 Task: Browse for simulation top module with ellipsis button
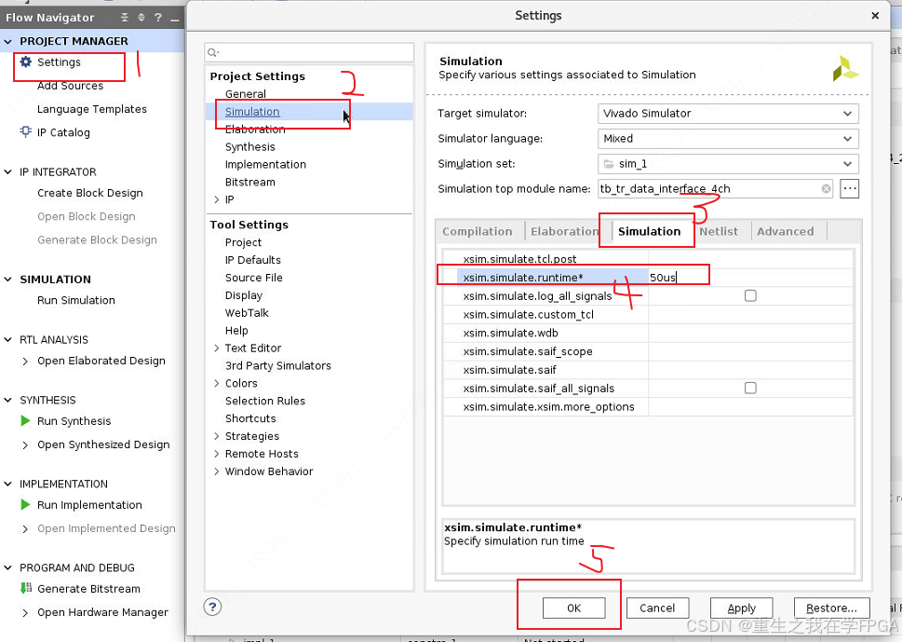[x=850, y=188]
